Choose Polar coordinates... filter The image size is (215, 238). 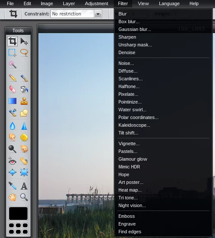163,117
